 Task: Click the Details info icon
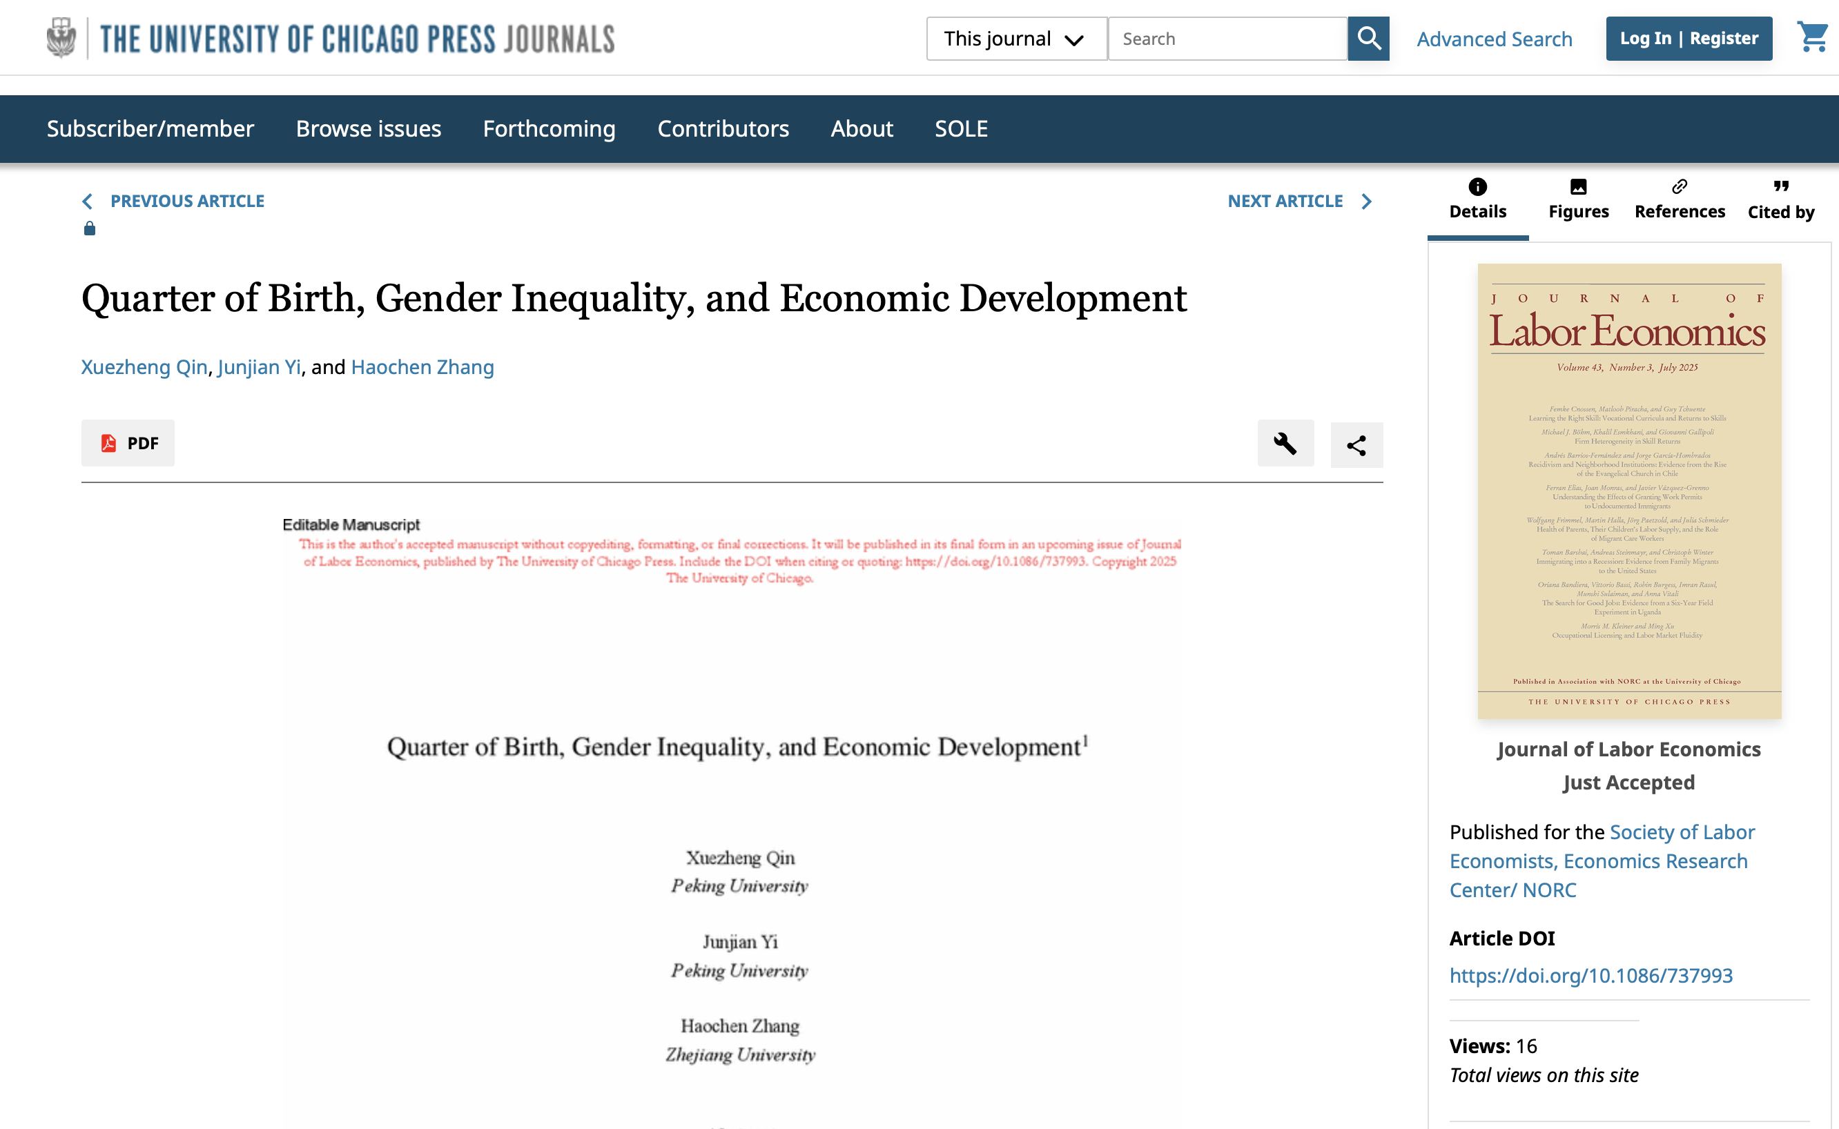point(1477,187)
